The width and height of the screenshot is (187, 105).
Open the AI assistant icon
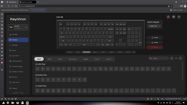[x=168, y=17]
